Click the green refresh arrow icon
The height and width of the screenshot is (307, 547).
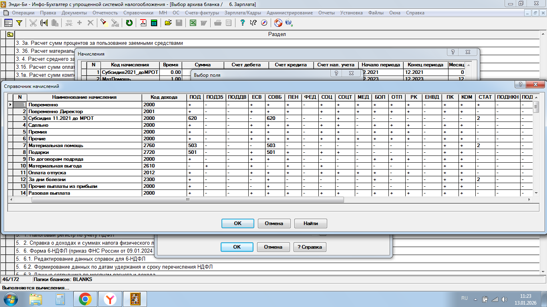(x=129, y=23)
